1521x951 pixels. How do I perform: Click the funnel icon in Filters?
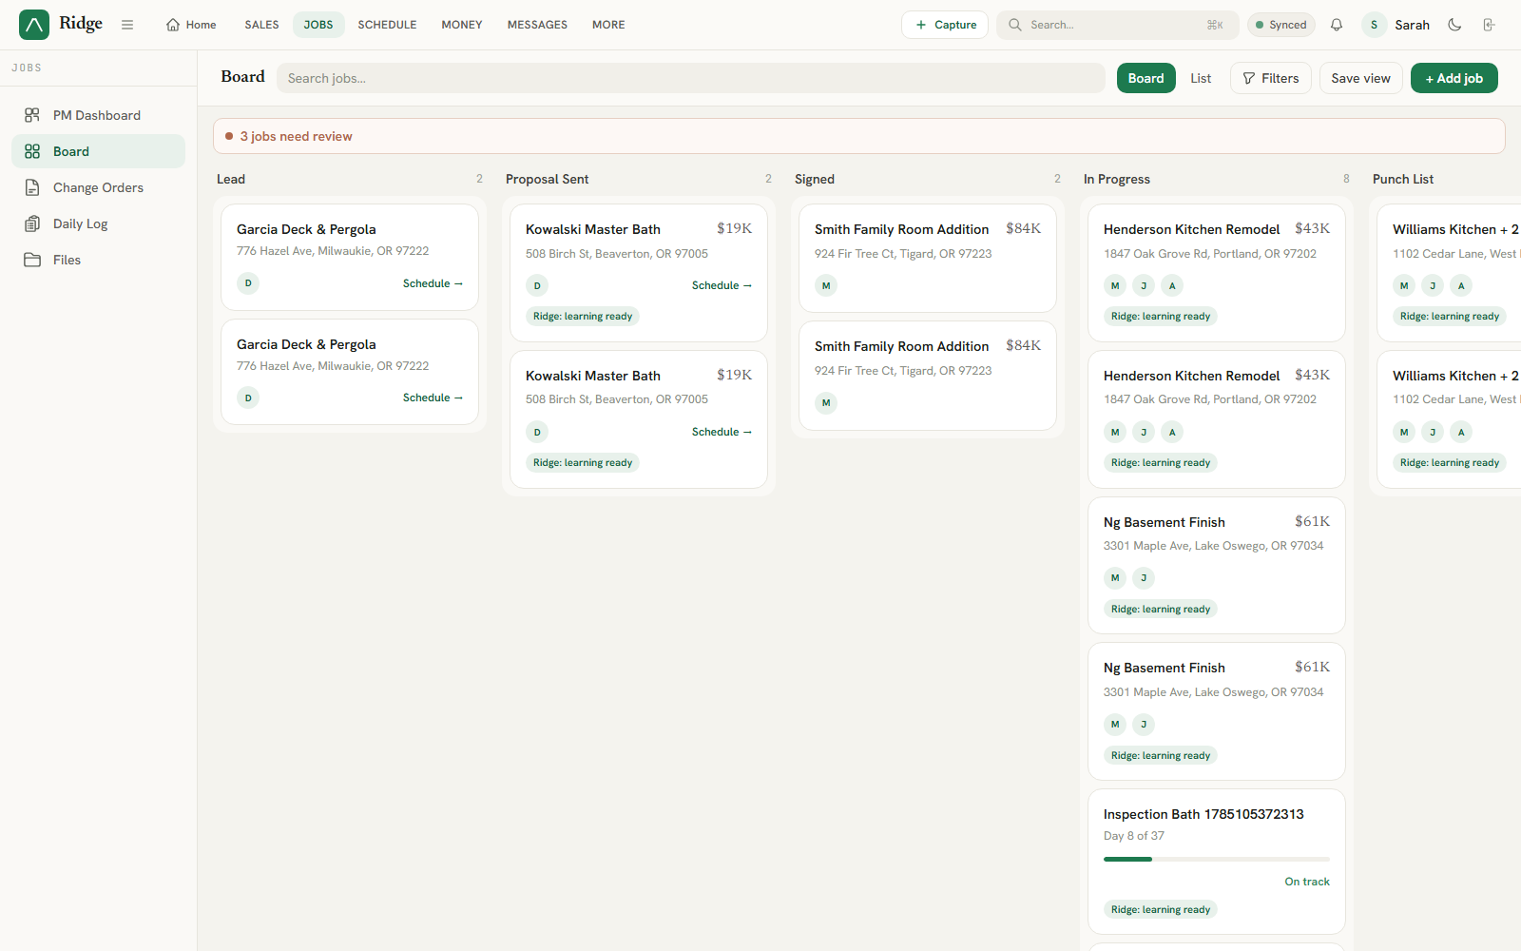tap(1249, 78)
